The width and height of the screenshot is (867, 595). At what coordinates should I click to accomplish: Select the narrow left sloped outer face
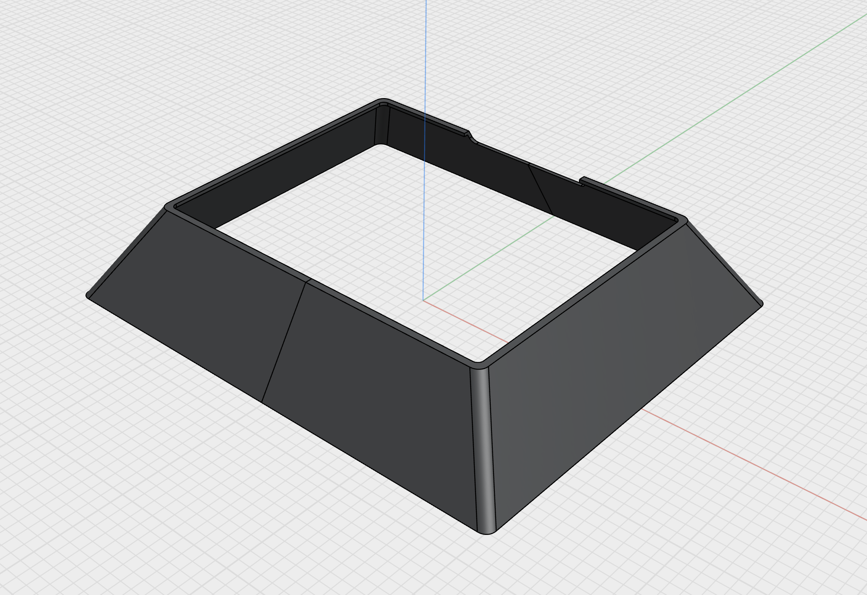[x=127, y=251]
